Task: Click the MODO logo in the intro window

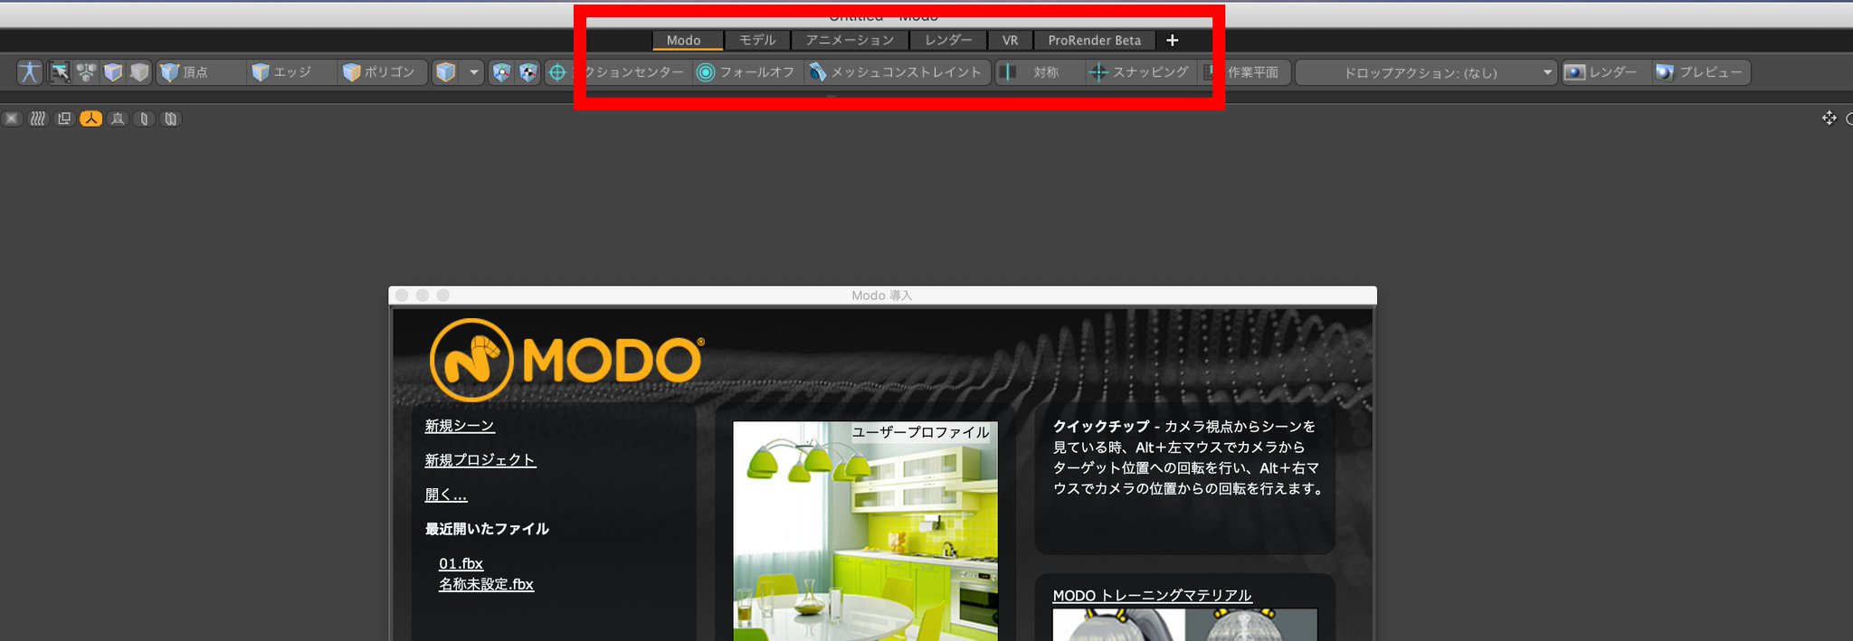Action: click(x=566, y=360)
